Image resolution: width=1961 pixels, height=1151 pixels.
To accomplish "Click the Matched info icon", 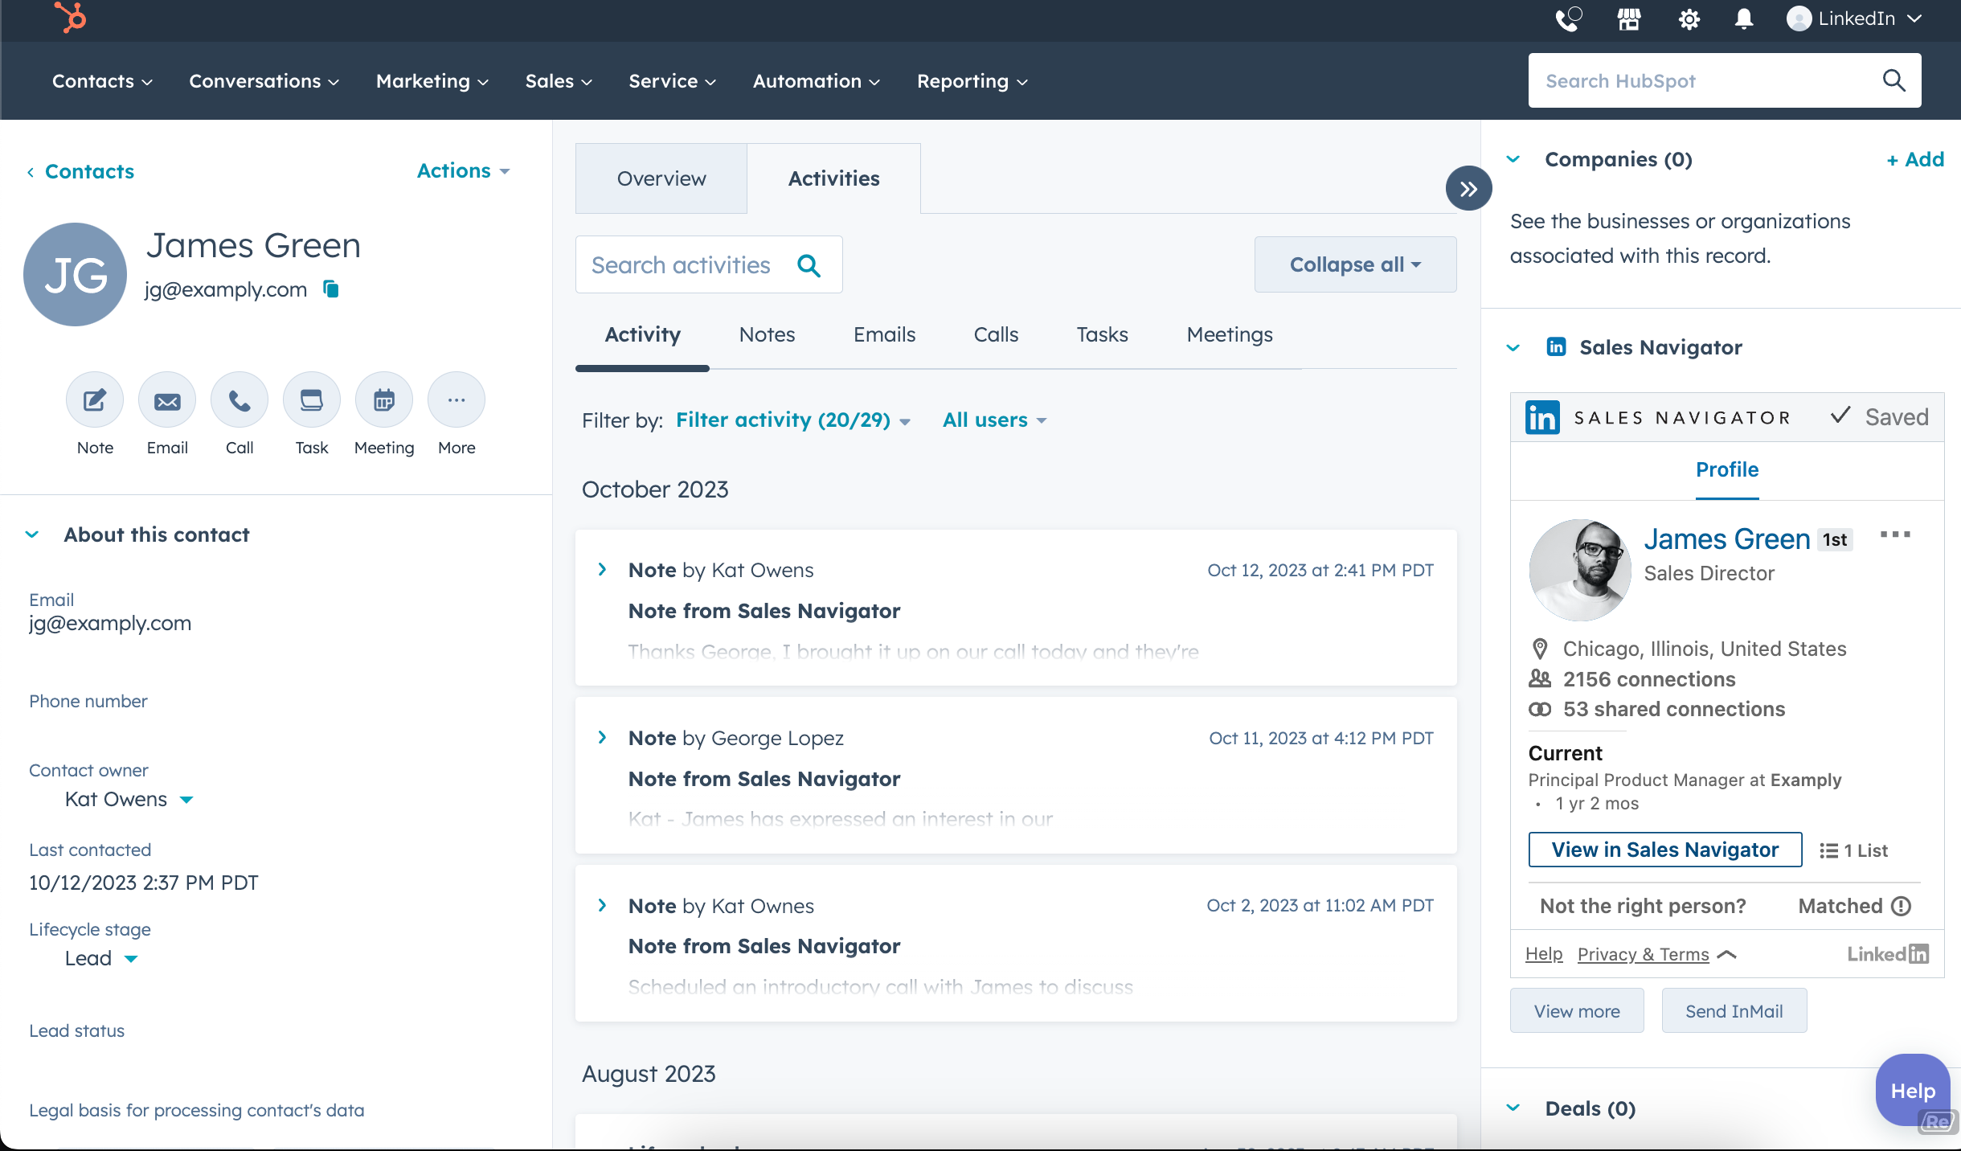I will tap(1902, 906).
